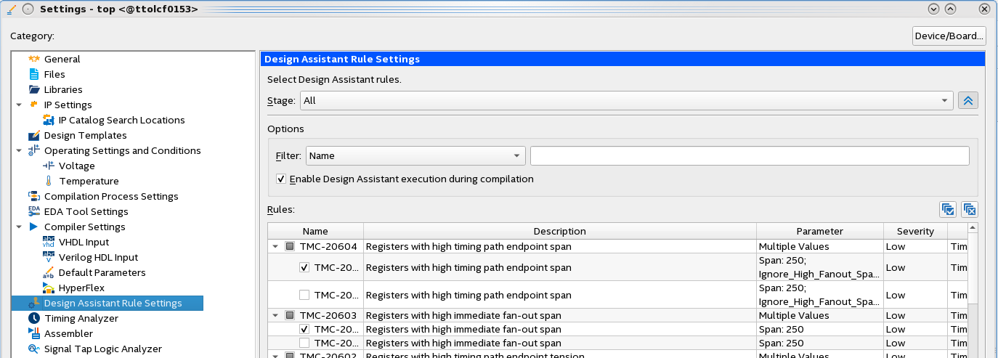Click Span: 250 parameter cell of checked TMC-20603 rule
Screen dimensions: 998x358
click(x=819, y=329)
